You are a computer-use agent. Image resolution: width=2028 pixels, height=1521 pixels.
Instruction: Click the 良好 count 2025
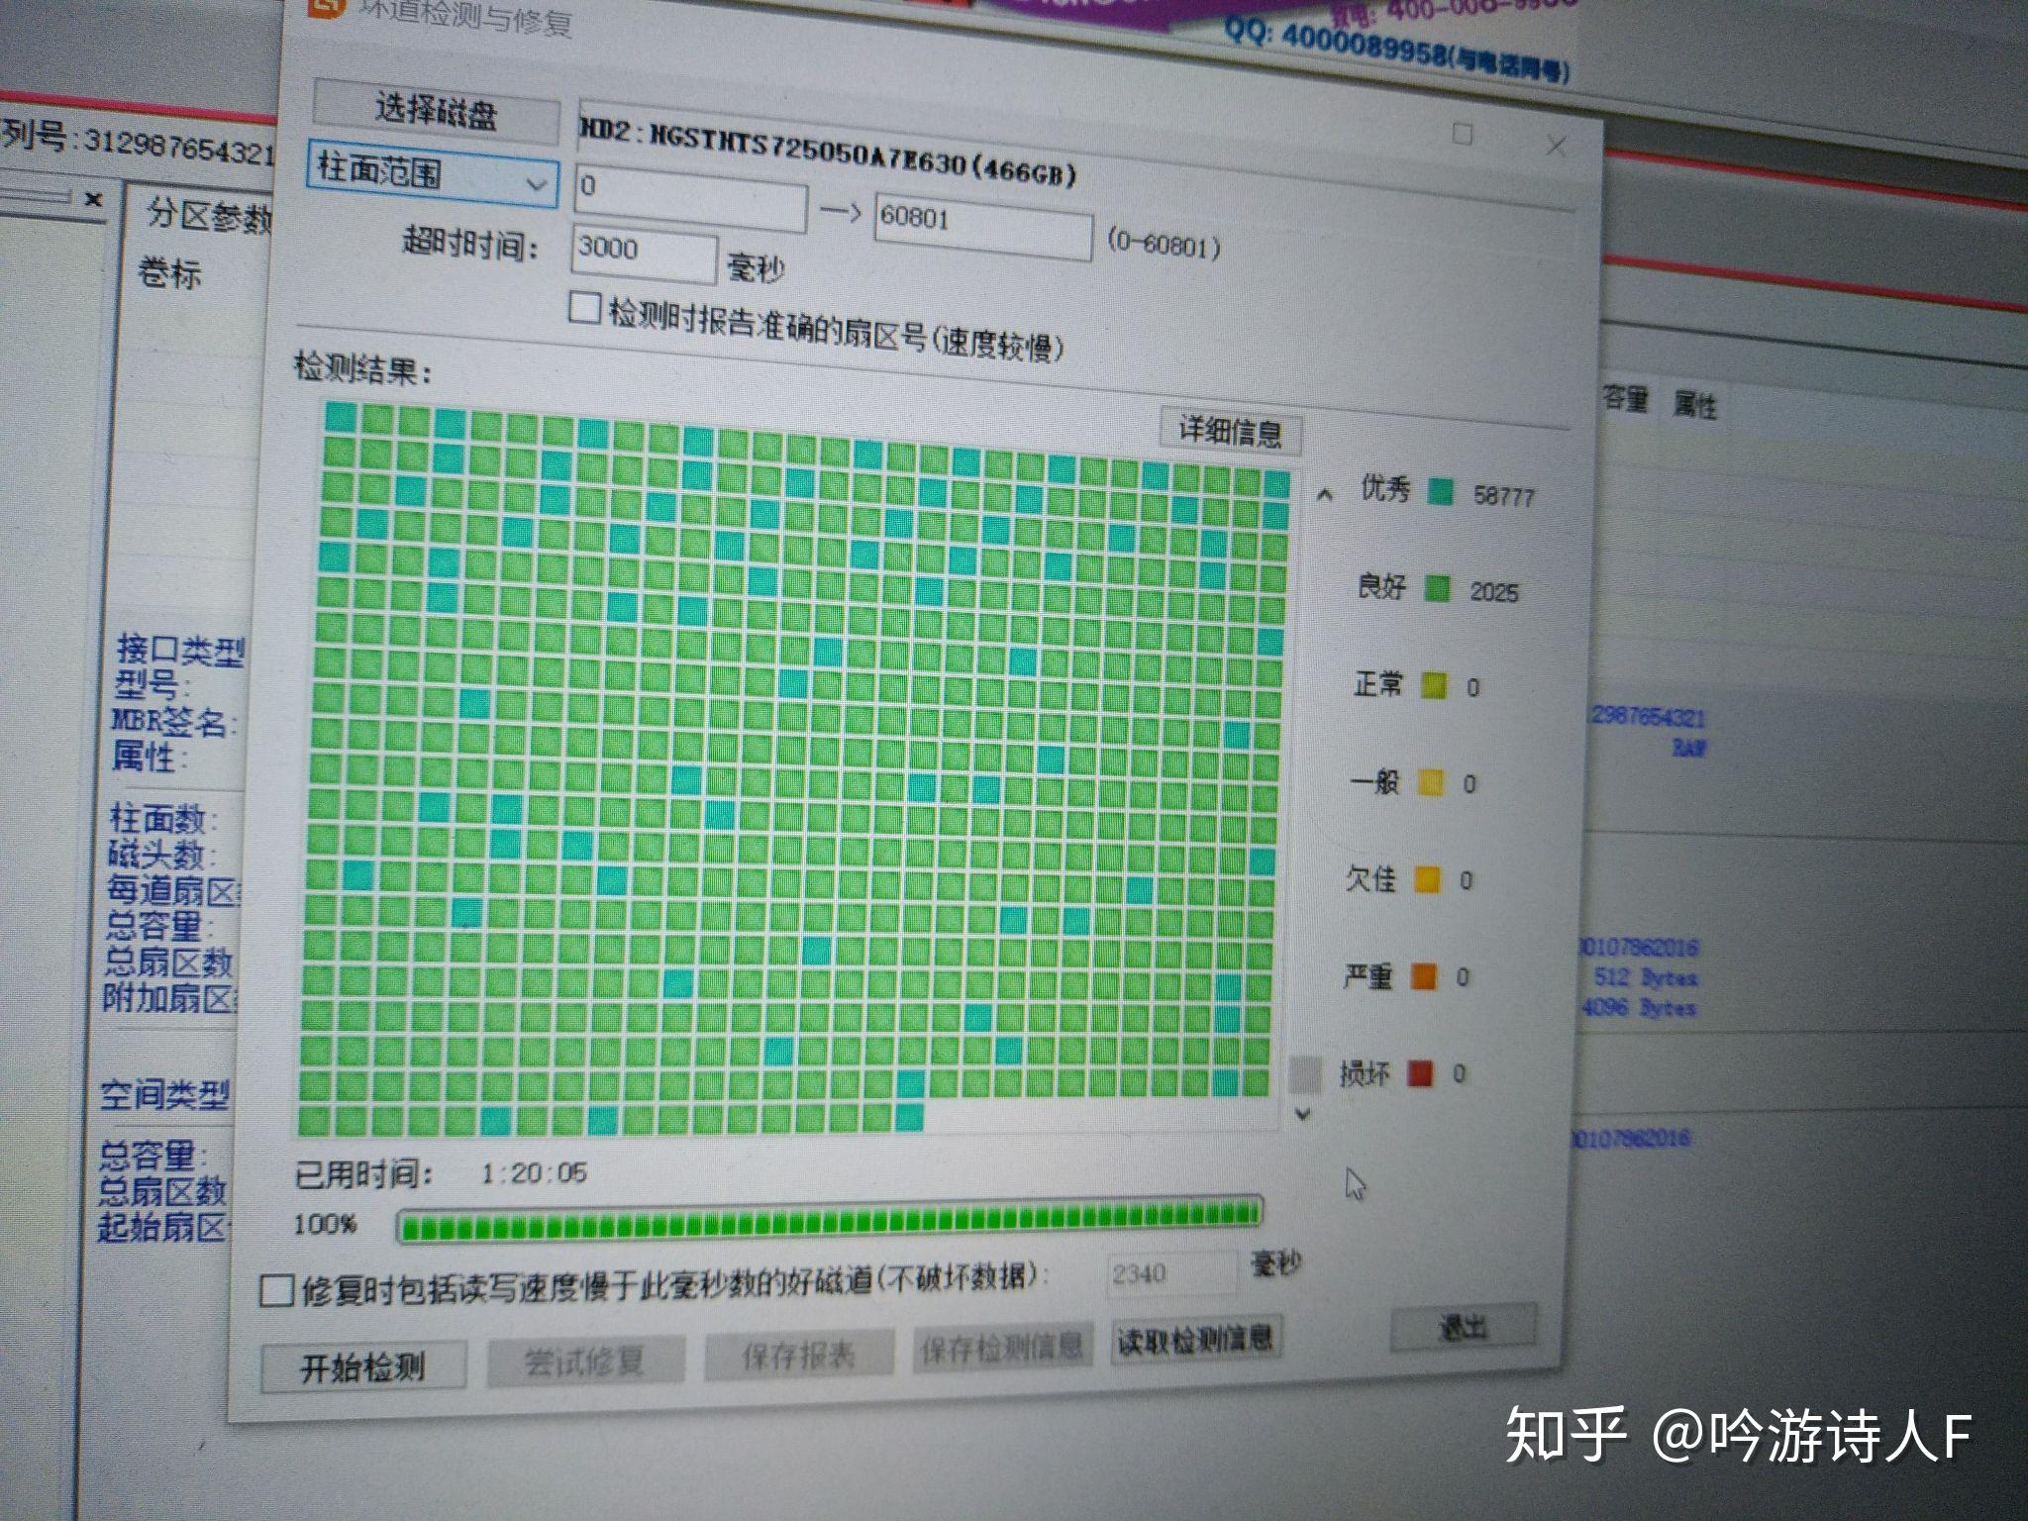pos(1494,592)
